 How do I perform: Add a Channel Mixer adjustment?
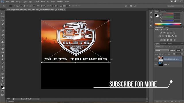[x=172, y=36]
